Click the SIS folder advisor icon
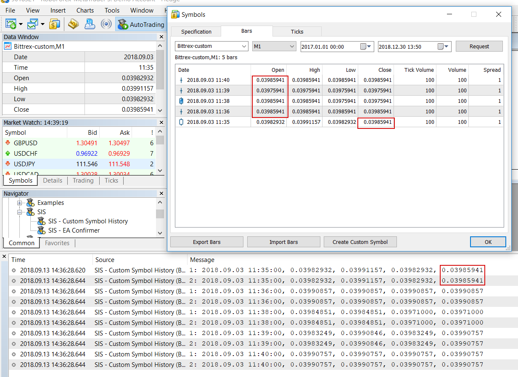The height and width of the screenshot is (377, 518). [30, 212]
